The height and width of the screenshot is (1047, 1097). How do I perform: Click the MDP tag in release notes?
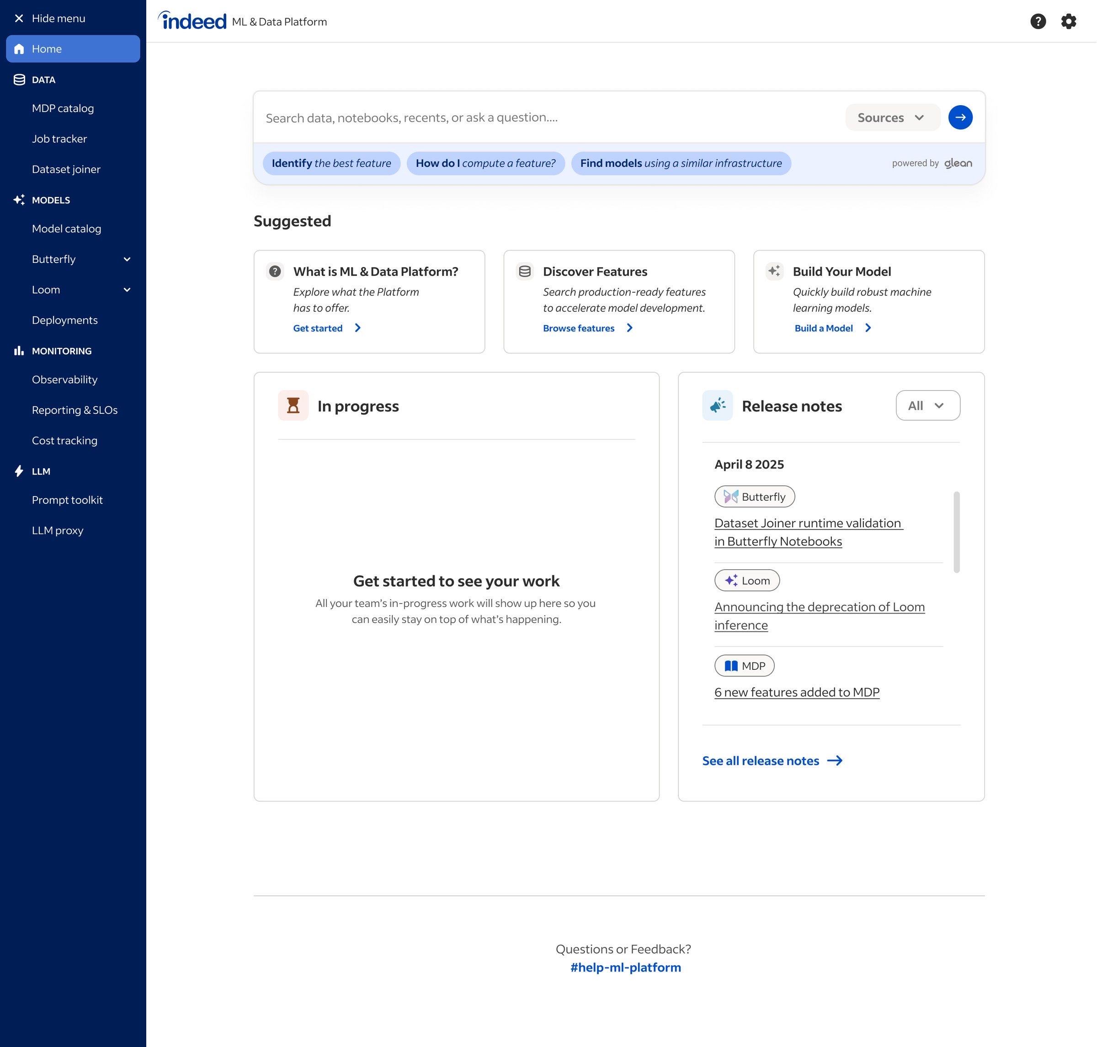pos(744,665)
